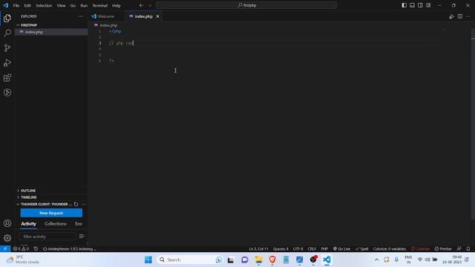Toggle the bottom panel layout icon
Viewport: 475px width, 267px height.
pyautogui.click(x=413, y=5)
